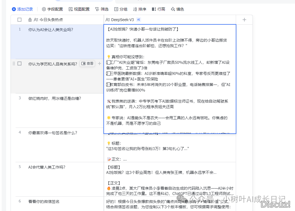Select the DeepSeek-V3 column header

pos(170,20)
